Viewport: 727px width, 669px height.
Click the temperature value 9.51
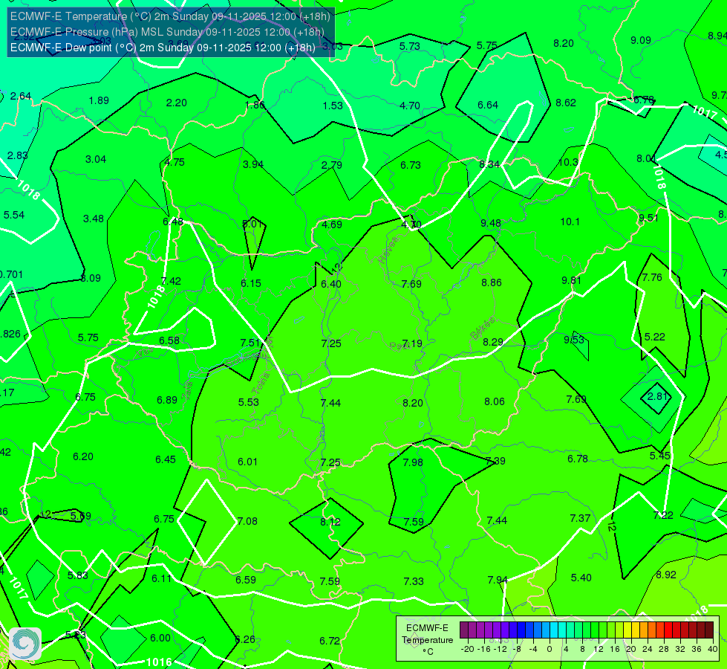pyautogui.click(x=648, y=219)
